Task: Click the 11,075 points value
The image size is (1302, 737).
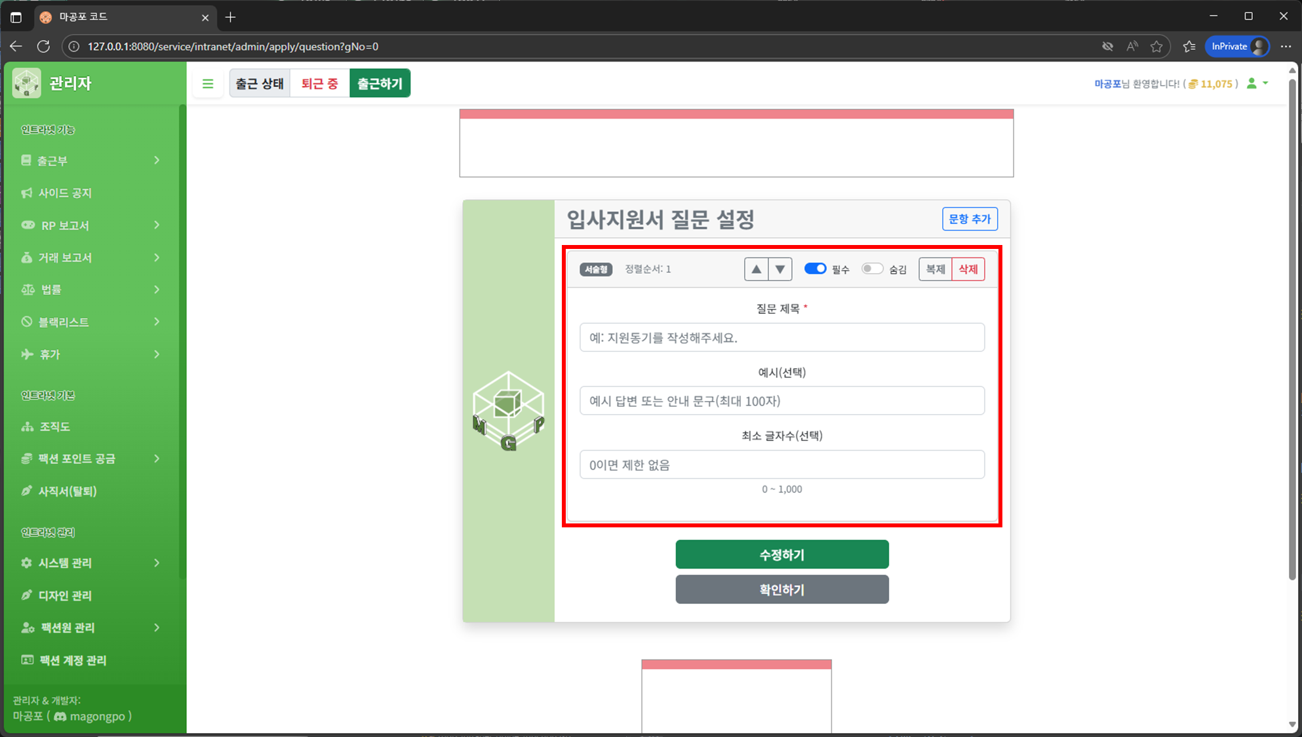Action: point(1217,84)
